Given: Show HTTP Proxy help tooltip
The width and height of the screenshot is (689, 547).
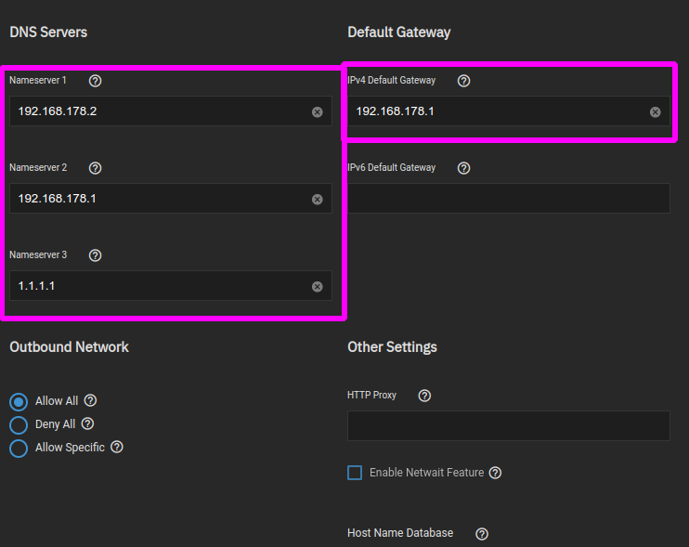Looking at the screenshot, I should pos(424,396).
